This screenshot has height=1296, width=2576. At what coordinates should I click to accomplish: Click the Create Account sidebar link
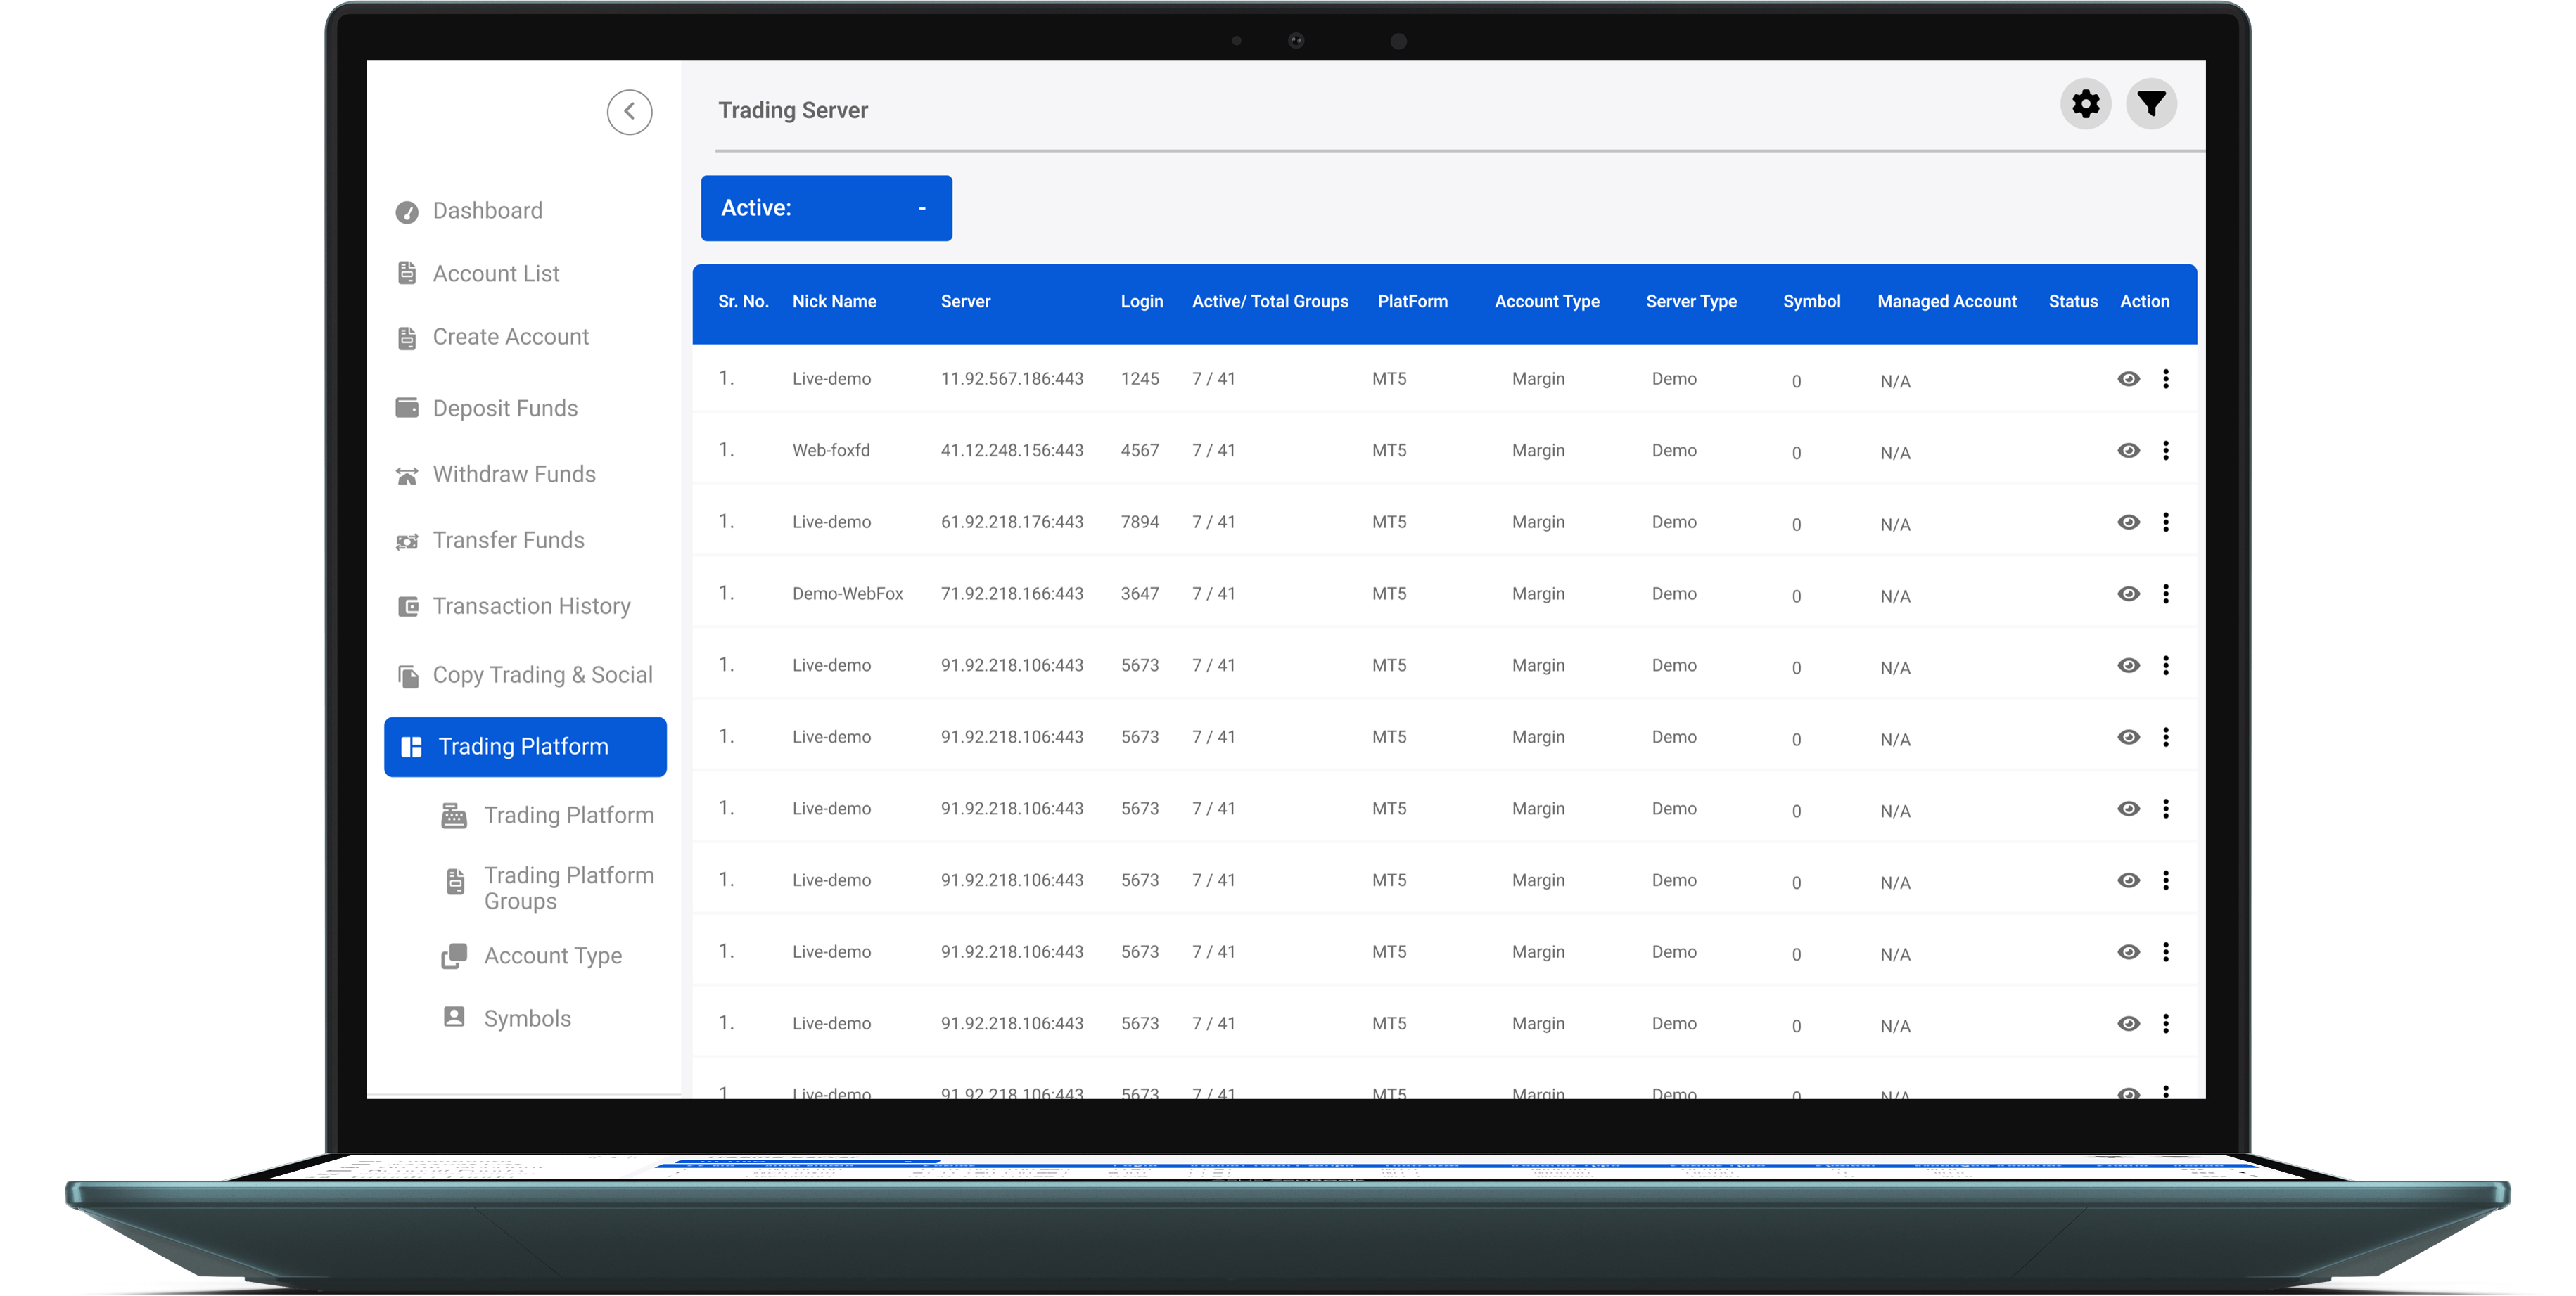(x=510, y=337)
